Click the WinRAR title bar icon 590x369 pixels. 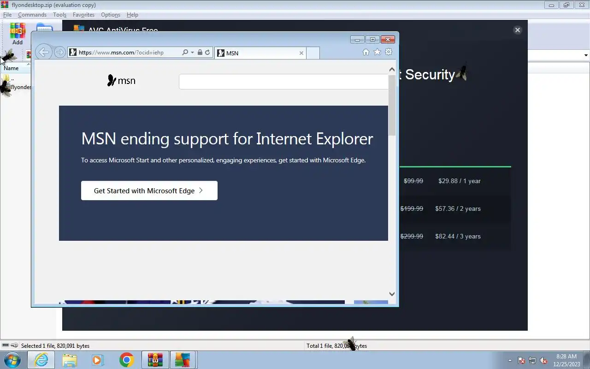tap(5, 5)
